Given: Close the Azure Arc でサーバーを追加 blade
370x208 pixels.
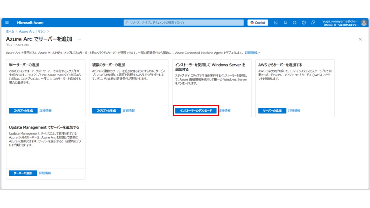Looking at the screenshot, I should [360, 39].
